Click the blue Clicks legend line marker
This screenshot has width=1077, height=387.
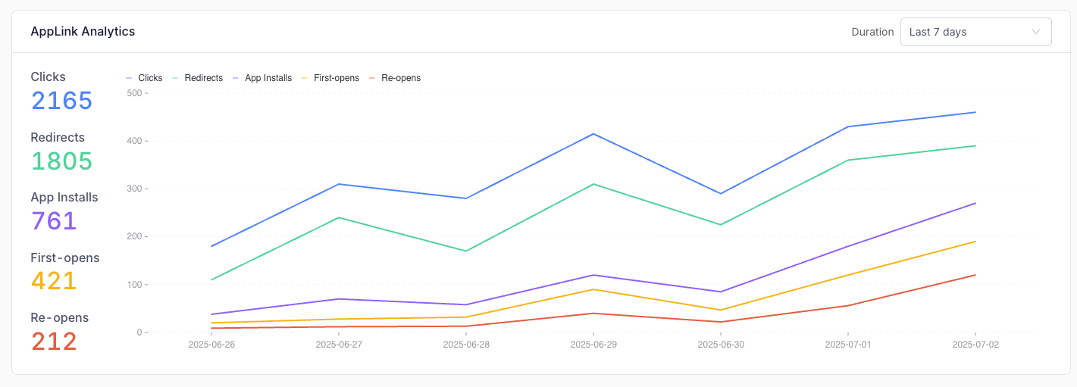[130, 78]
